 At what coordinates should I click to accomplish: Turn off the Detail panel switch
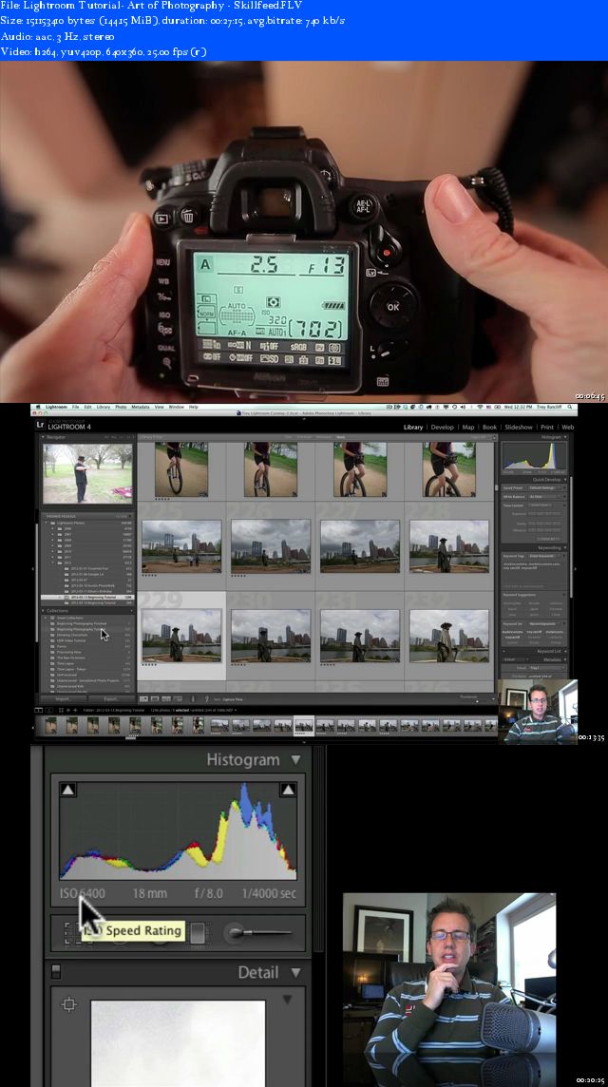(56, 972)
